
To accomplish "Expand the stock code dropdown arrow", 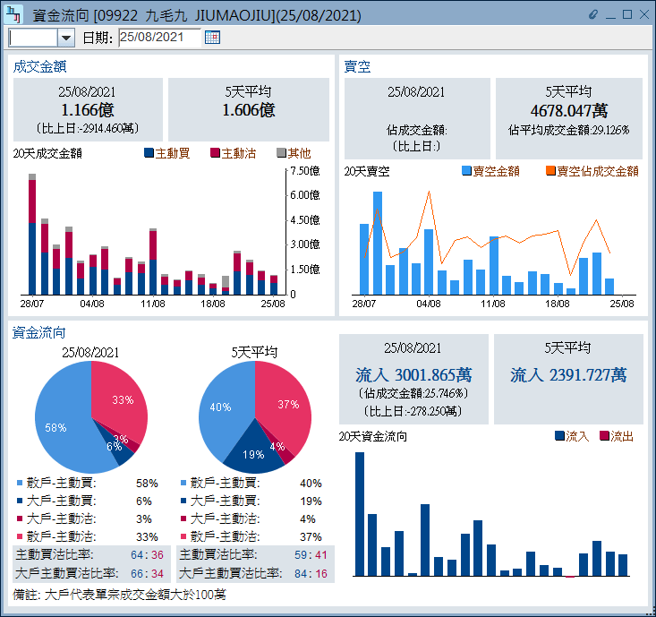I will (x=65, y=38).
